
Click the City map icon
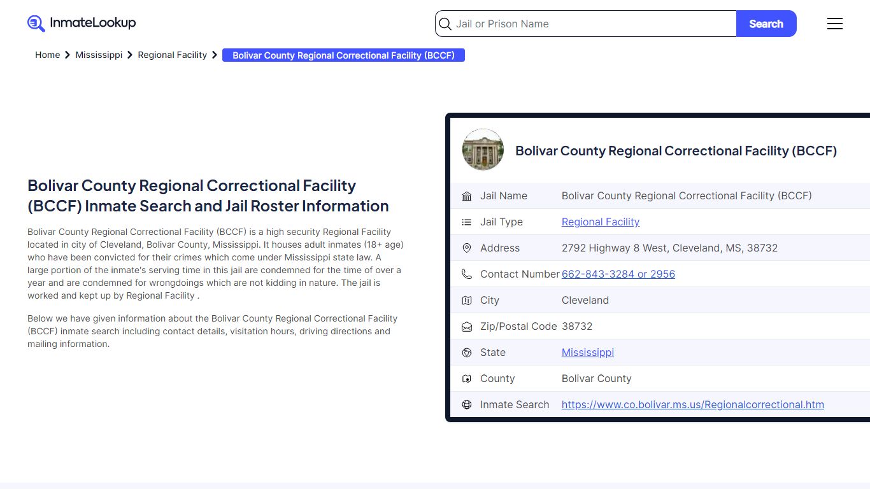467,301
